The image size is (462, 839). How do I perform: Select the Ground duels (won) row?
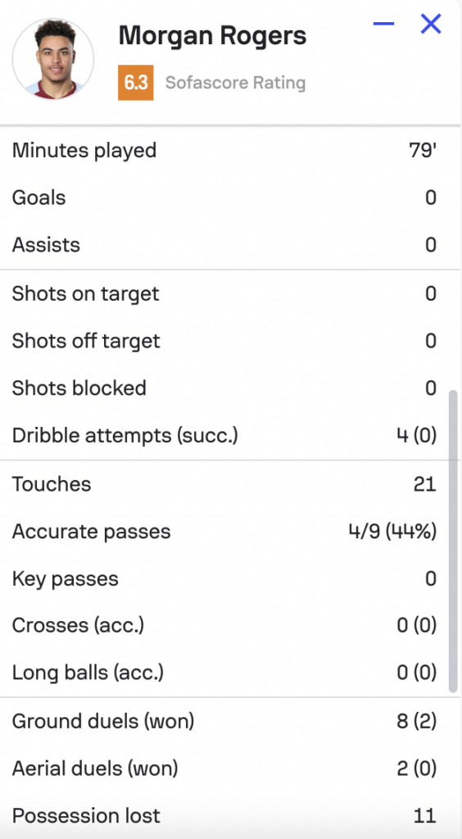224,721
